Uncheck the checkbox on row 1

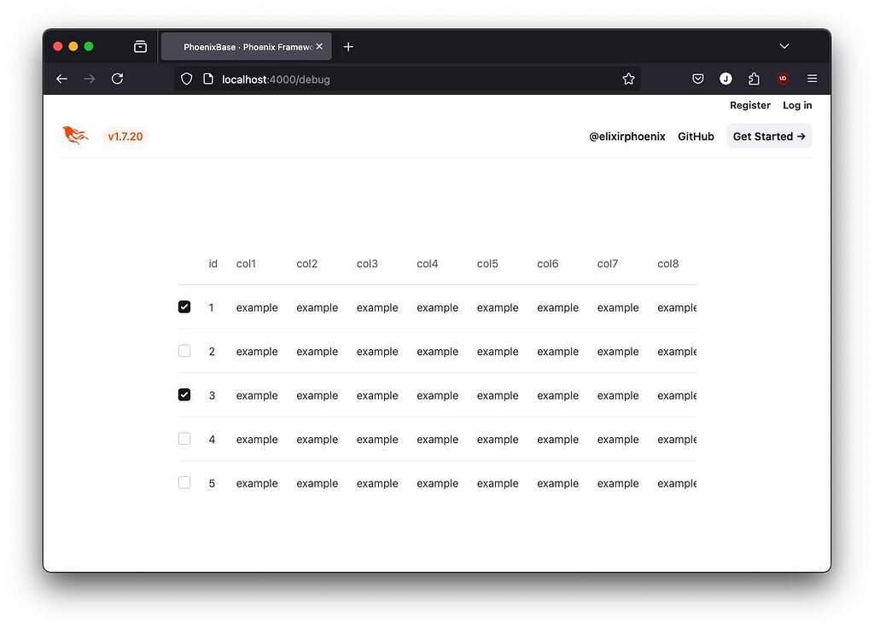click(184, 306)
